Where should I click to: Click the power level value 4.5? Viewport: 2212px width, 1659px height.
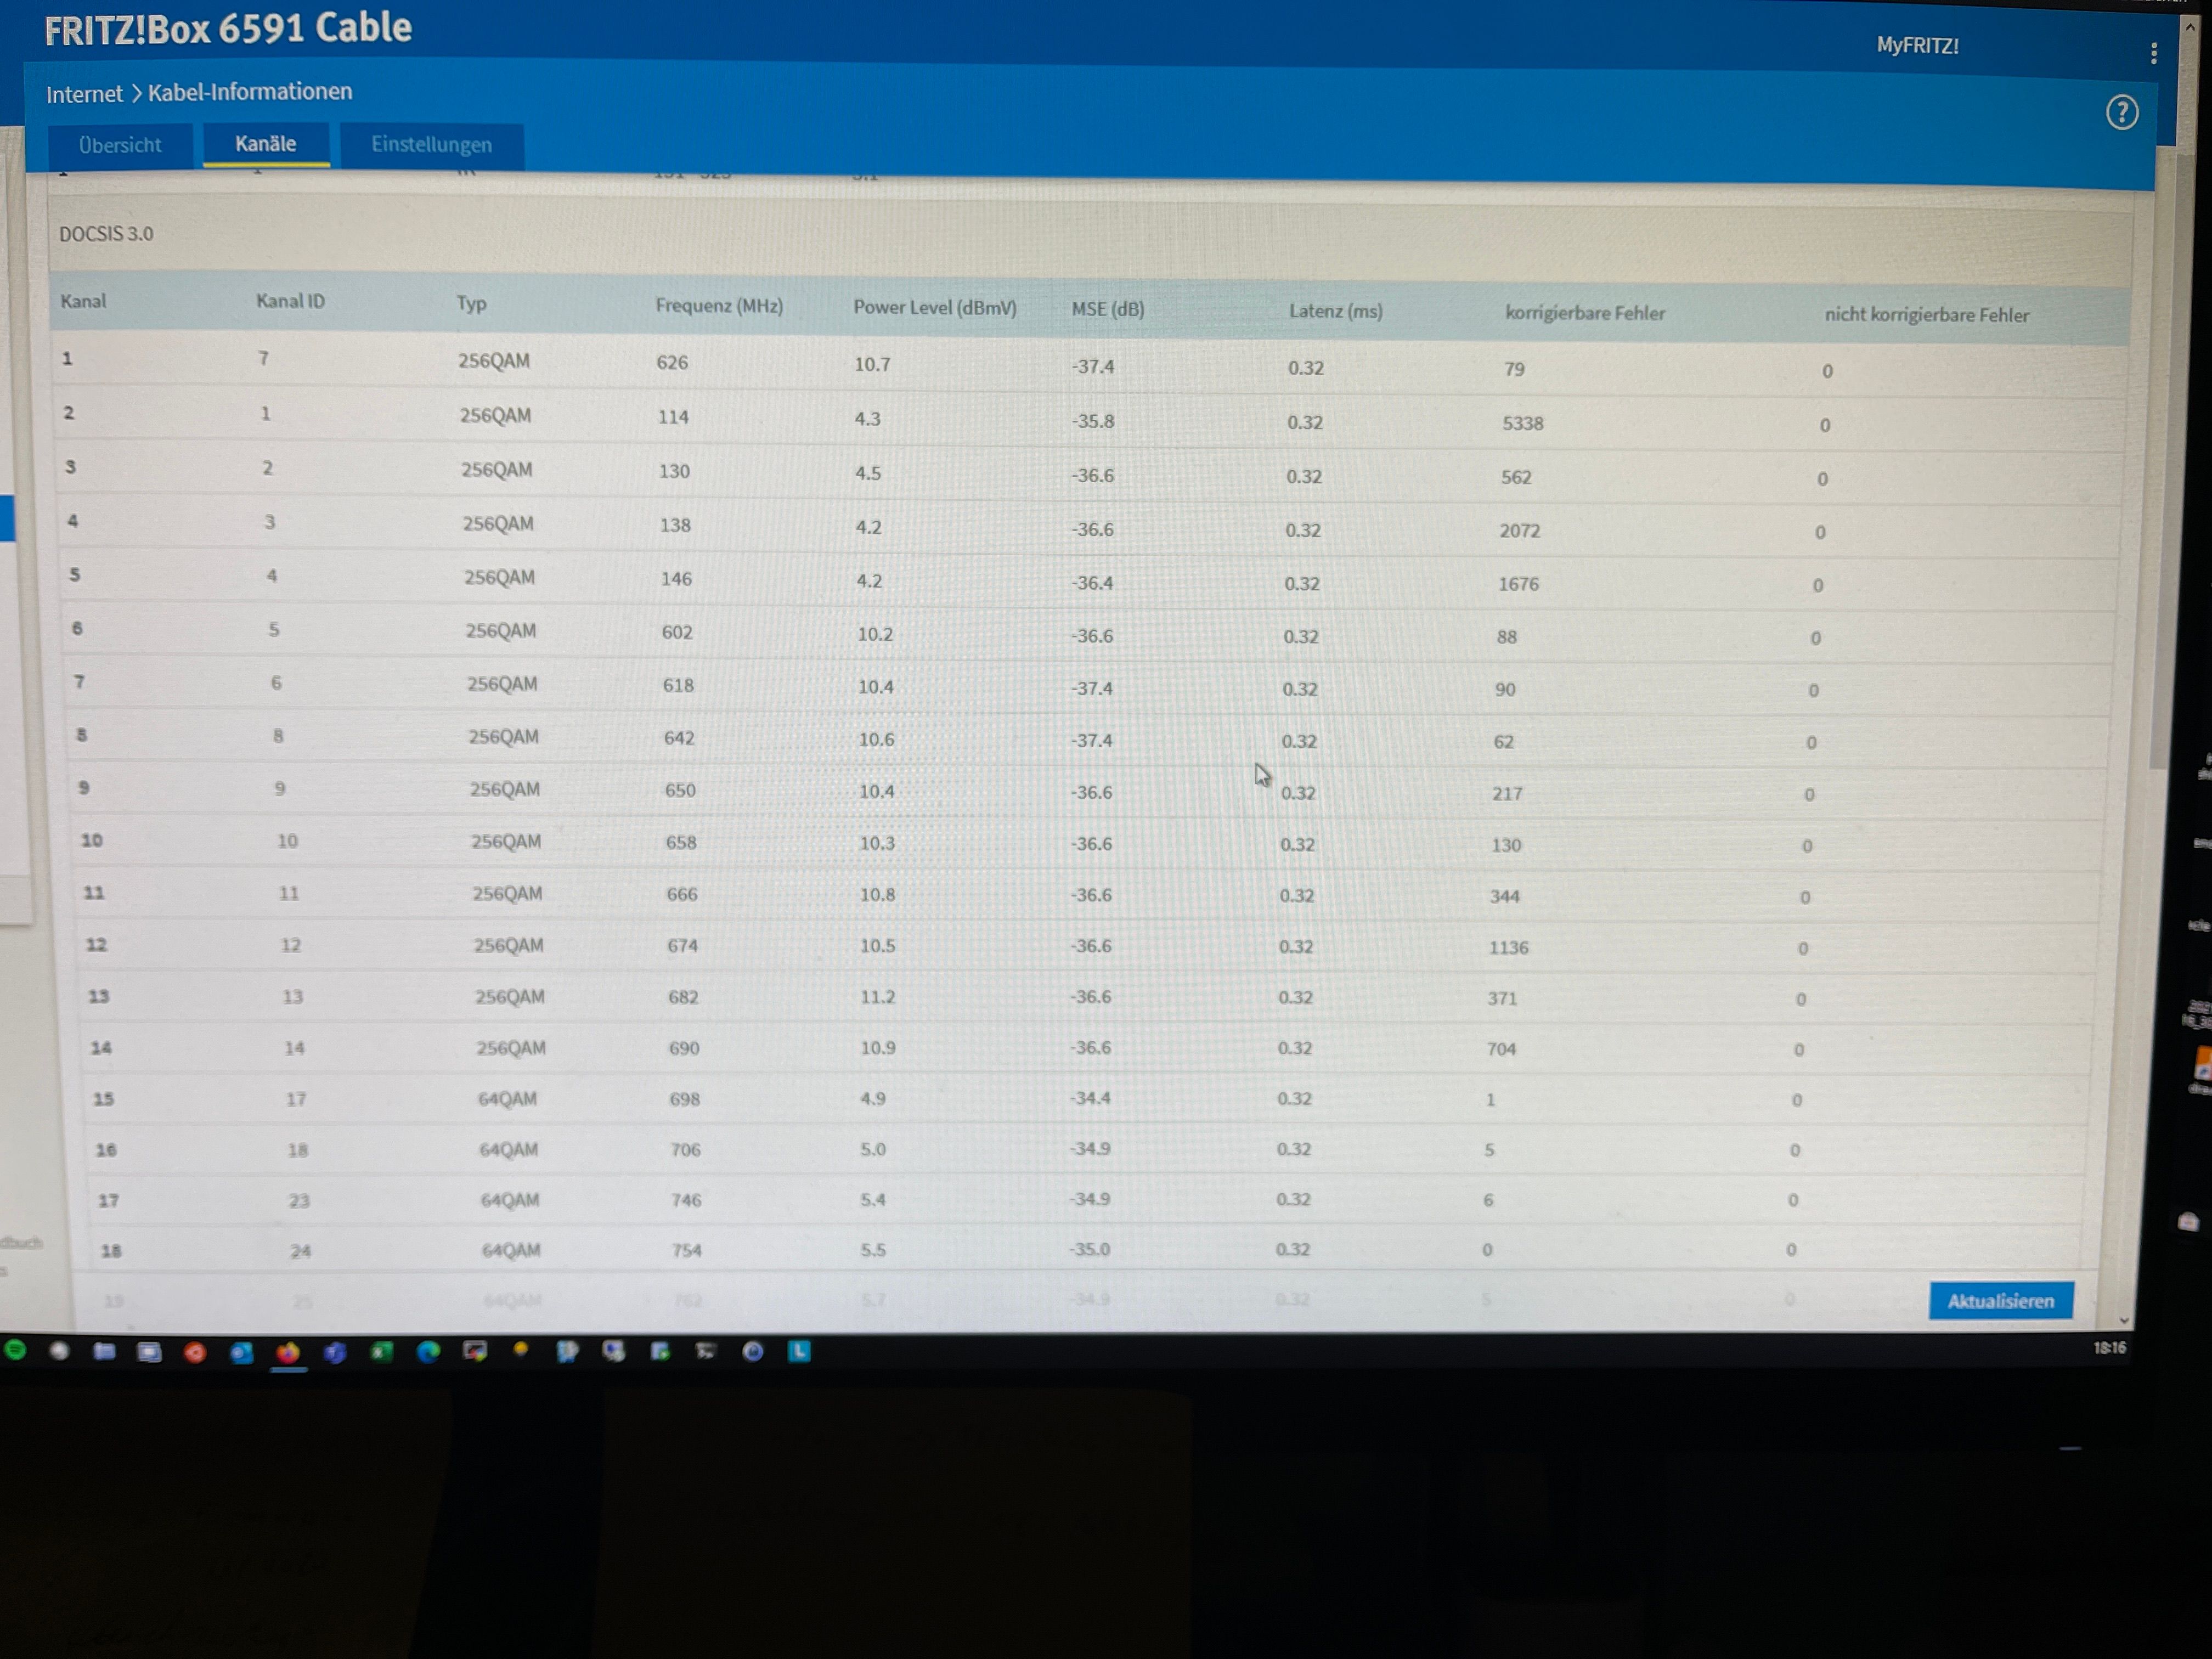[868, 473]
